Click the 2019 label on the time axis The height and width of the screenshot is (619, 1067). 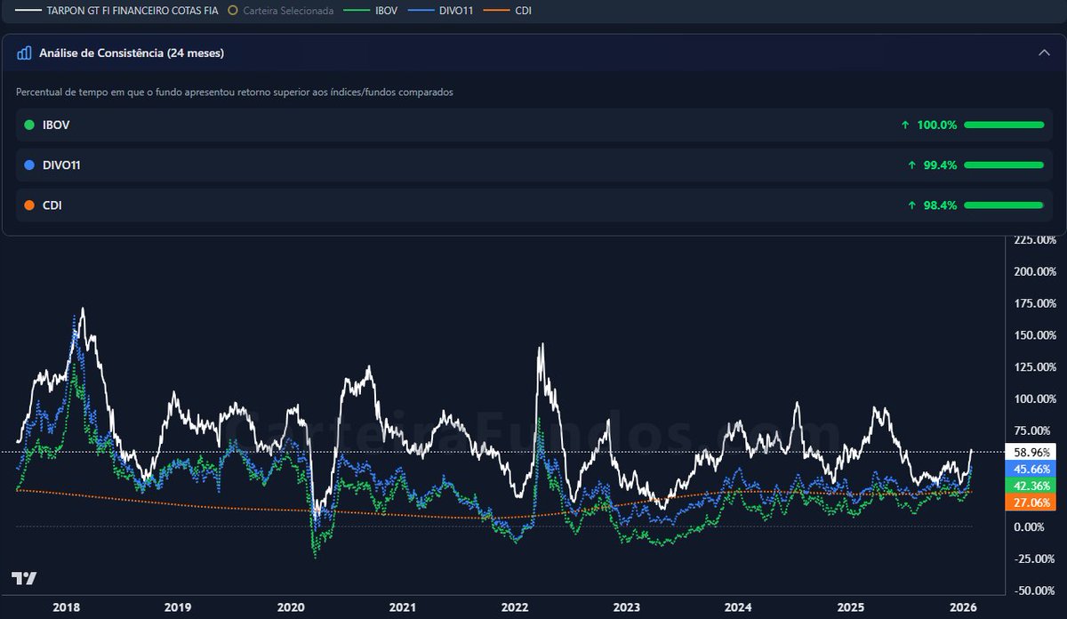[178, 607]
